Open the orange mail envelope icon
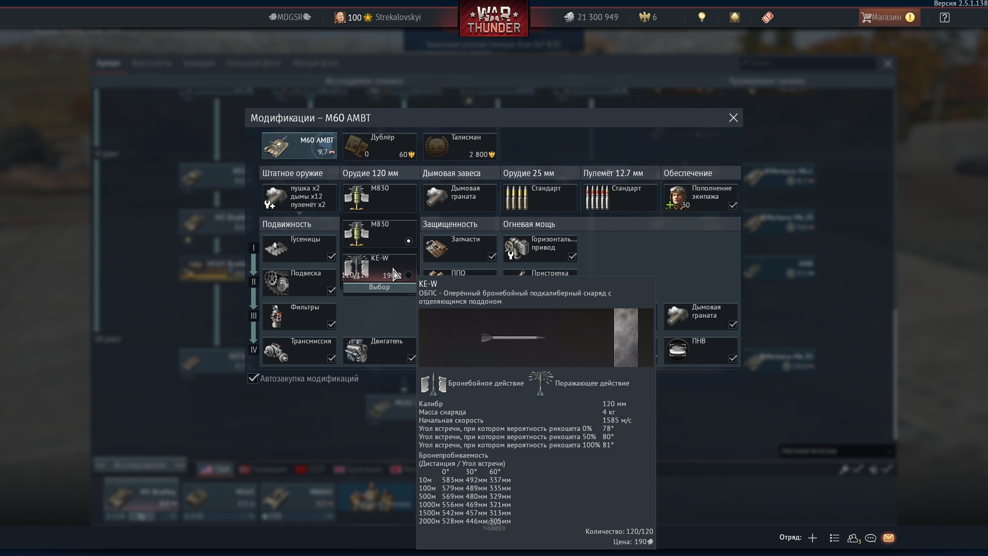This screenshot has height=556, width=988. (x=889, y=538)
